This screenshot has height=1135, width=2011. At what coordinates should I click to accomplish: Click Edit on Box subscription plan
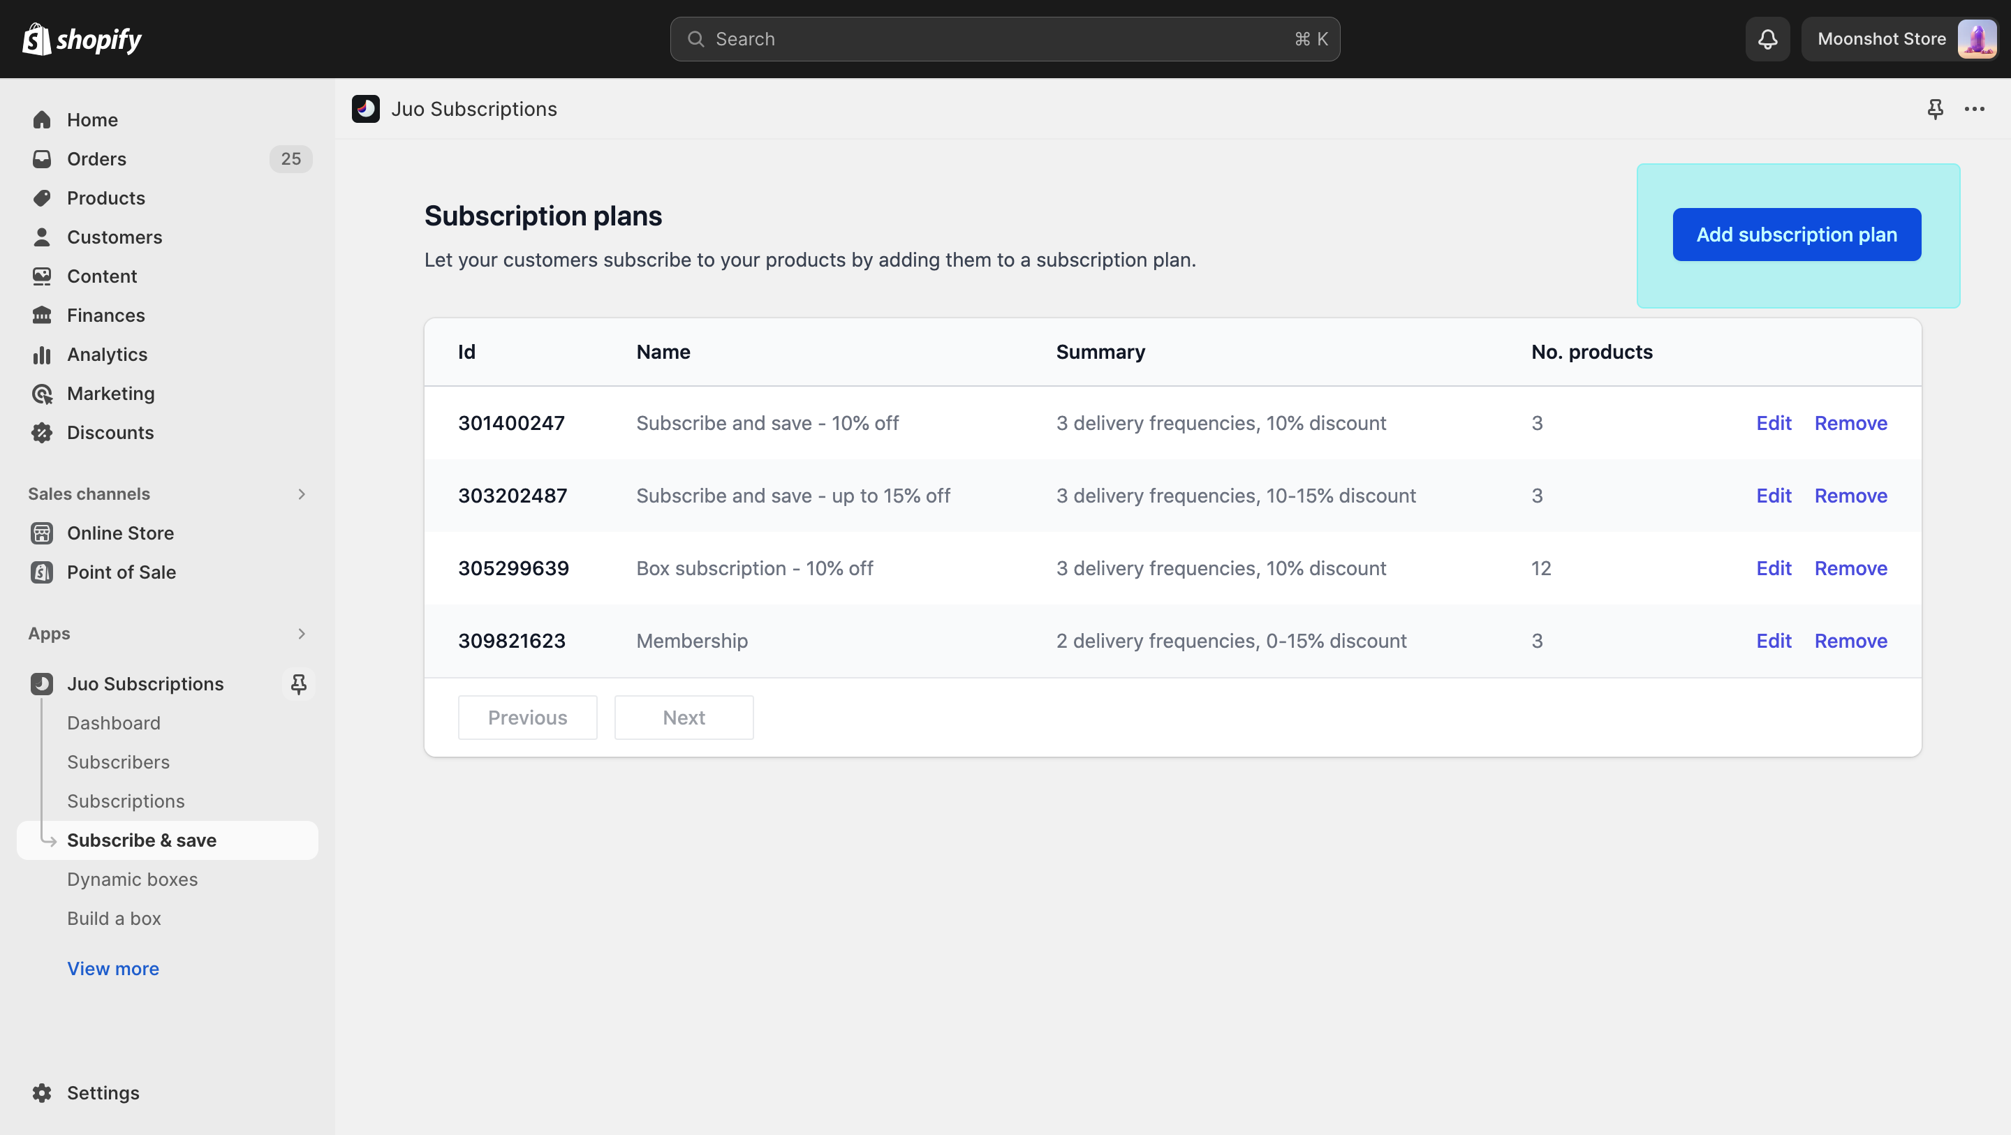(x=1772, y=567)
